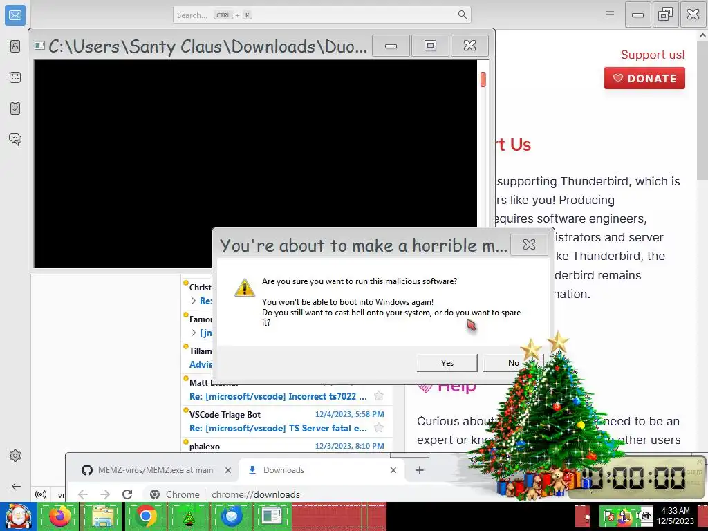Select the VSCode Triage Bot sender

(x=225, y=415)
